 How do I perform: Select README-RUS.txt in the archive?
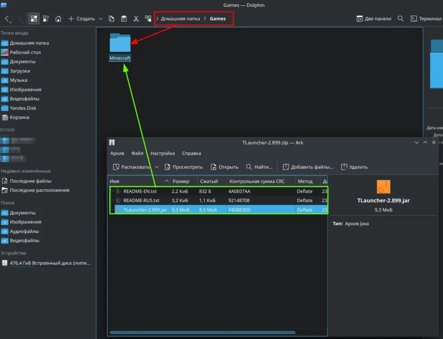(x=218, y=200)
